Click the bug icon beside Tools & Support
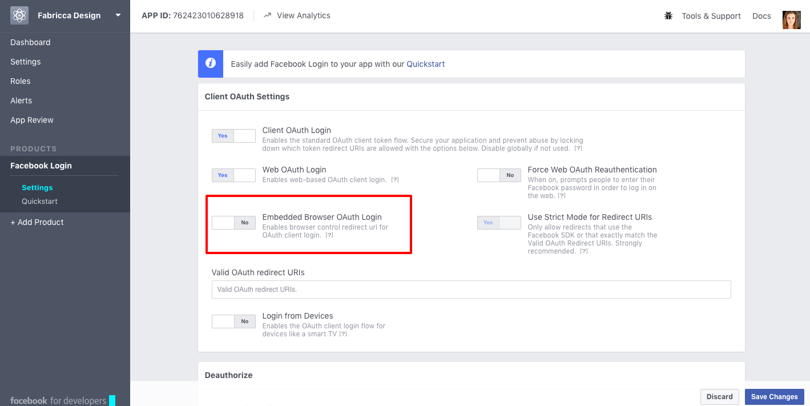This screenshot has height=406, width=810. (x=668, y=16)
